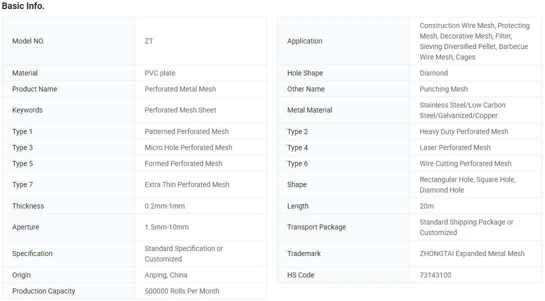The height and width of the screenshot is (301, 545).
Task: Select Wire Cutting Perforated Mesh cell
Action: click(465, 163)
